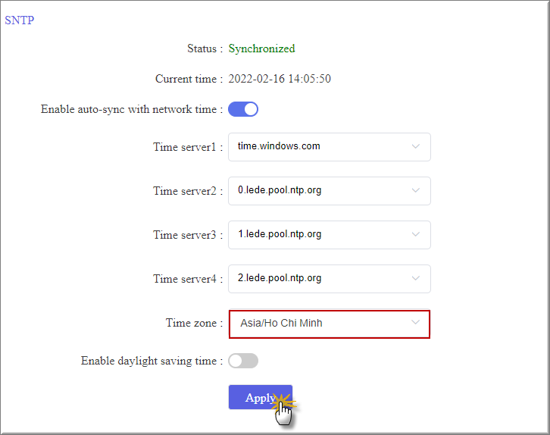Enable the daylight saving time switch
This screenshot has height=435, width=550.
click(243, 361)
